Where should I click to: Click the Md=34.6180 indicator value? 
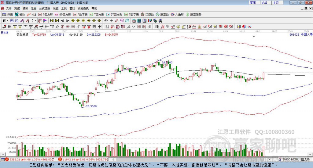(x=75, y=35)
